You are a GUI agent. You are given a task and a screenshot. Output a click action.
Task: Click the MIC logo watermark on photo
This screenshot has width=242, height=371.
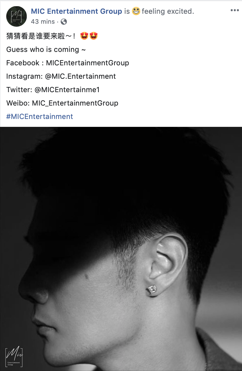14,357
